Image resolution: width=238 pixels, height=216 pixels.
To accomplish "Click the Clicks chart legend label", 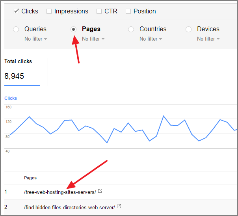I will pyautogui.click(x=11, y=98).
